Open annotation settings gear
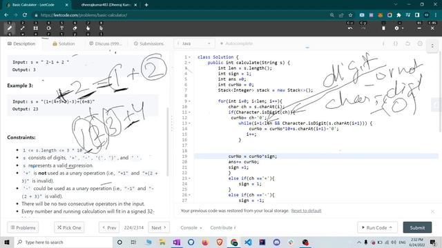This screenshot has height=248, width=442. 396,28
